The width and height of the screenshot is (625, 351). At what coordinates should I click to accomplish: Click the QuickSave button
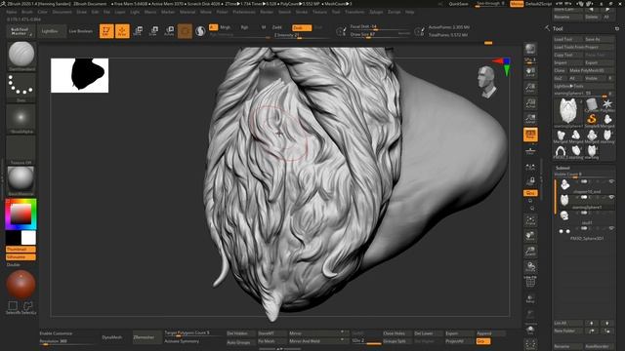[459, 4]
